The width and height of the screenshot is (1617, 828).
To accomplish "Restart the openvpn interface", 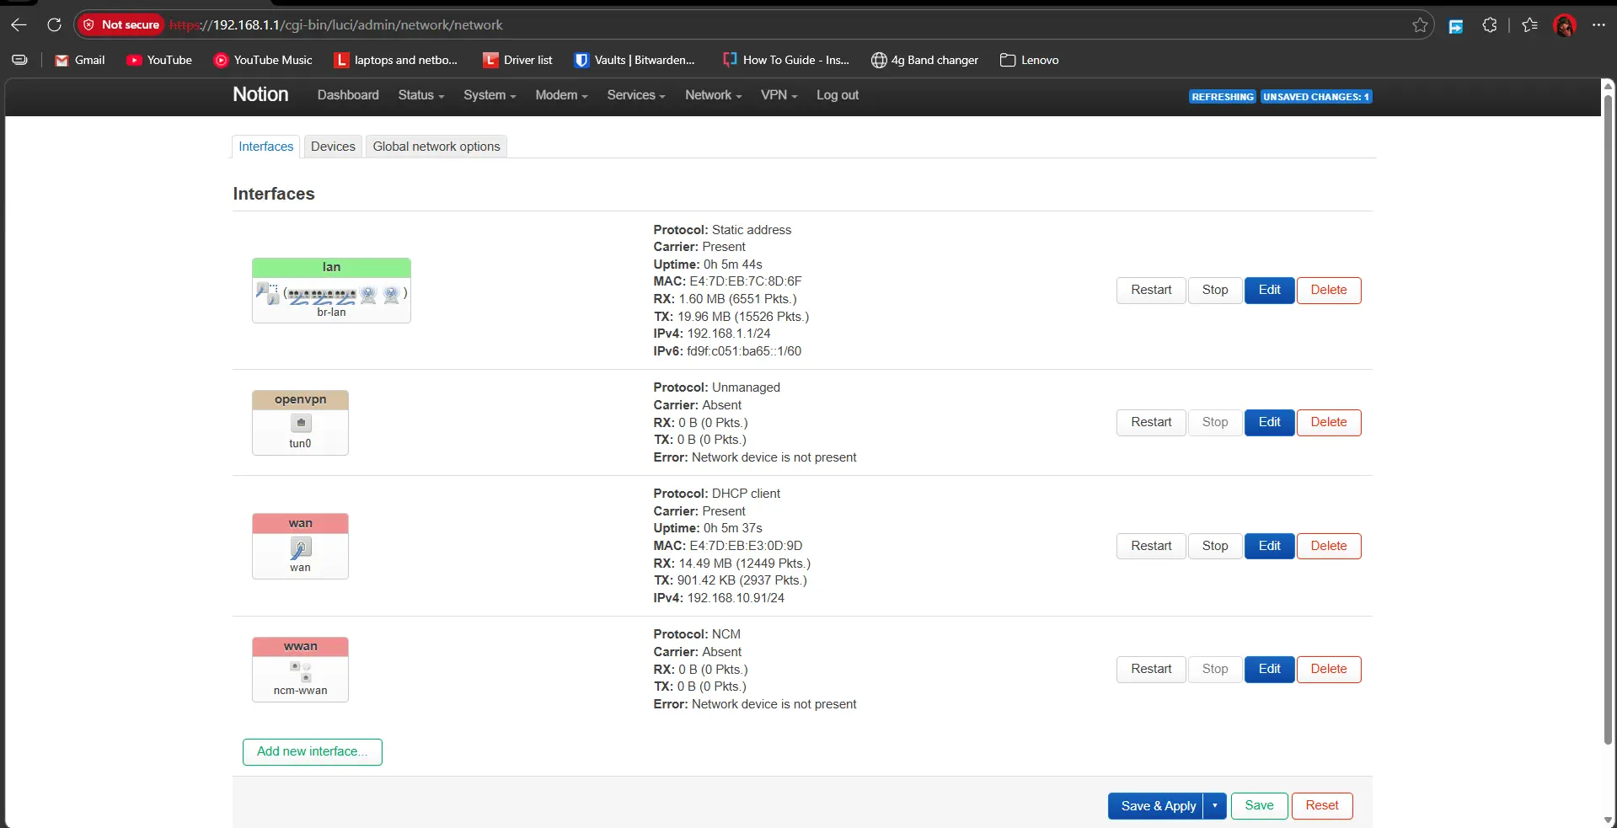I will (1151, 423).
